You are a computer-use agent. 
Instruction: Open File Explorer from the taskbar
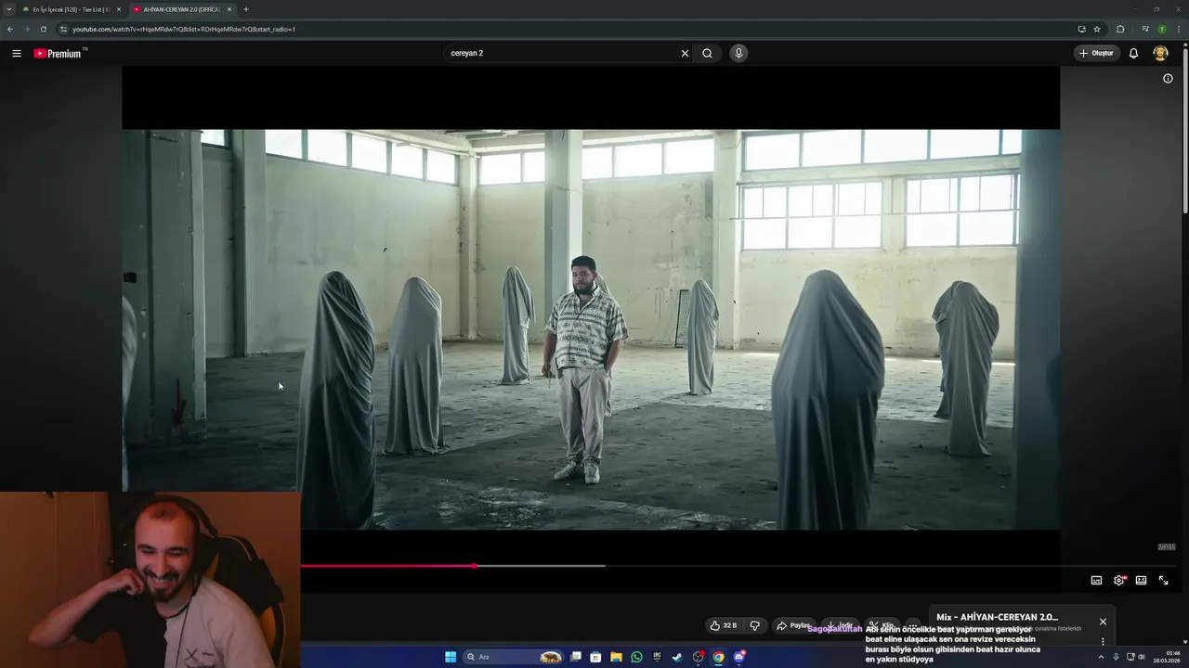[x=616, y=657]
